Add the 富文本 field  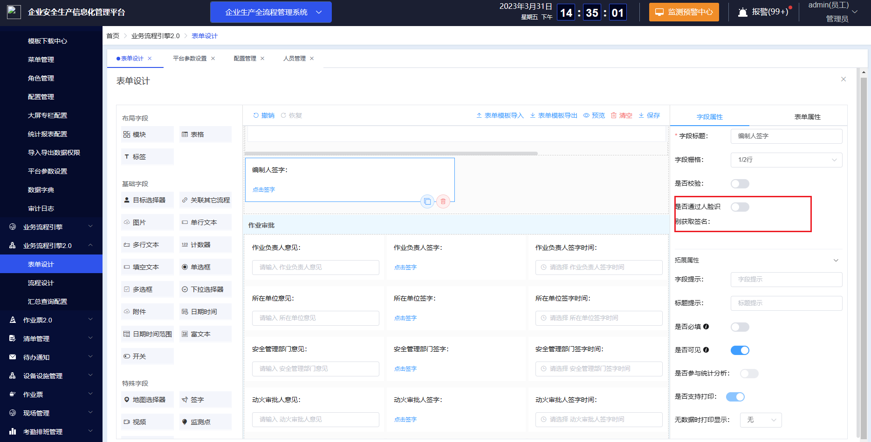pos(206,334)
